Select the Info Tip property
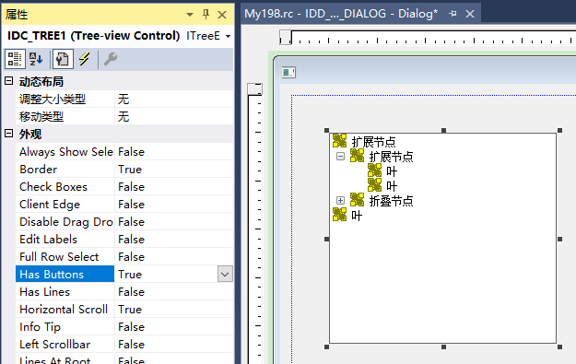 coord(65,326)
